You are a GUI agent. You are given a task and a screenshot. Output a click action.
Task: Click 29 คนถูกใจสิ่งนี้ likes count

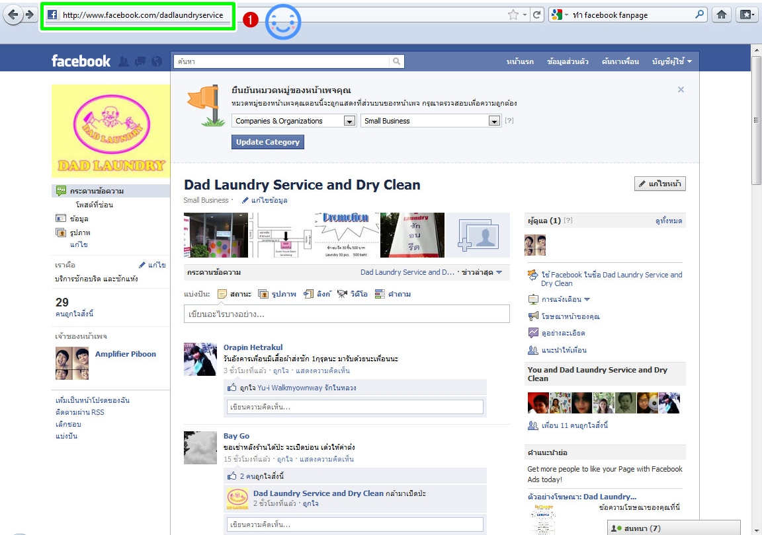pos(74,307)
